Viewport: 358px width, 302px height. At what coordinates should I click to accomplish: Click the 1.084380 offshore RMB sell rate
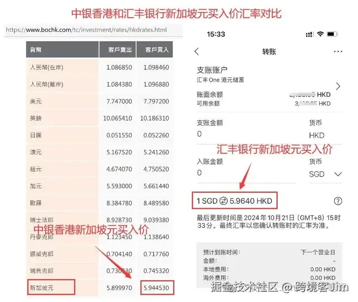point(119,84)
